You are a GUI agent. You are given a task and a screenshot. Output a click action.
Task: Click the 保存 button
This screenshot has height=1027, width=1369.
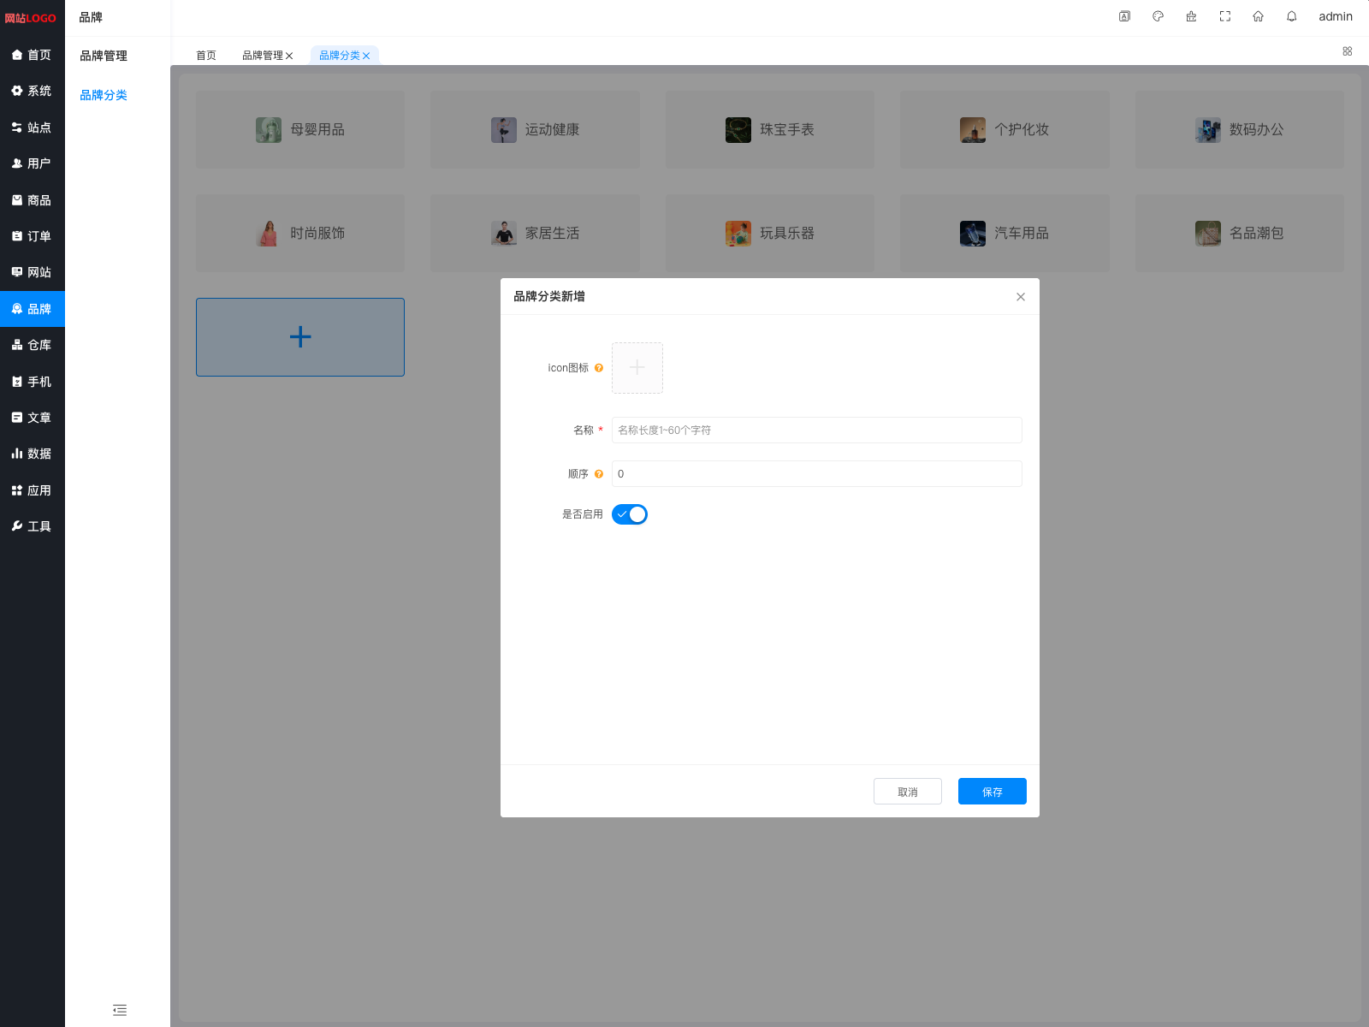pos(992,792)
